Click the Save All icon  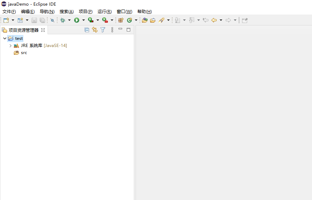(x=42, y=20)
